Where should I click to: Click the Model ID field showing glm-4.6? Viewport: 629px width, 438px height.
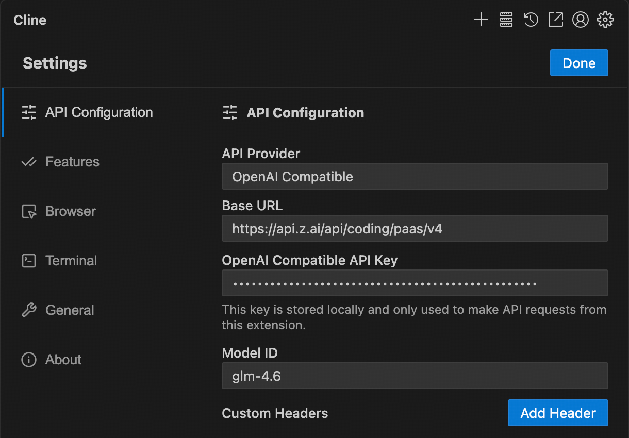click(x=415, y=376)
